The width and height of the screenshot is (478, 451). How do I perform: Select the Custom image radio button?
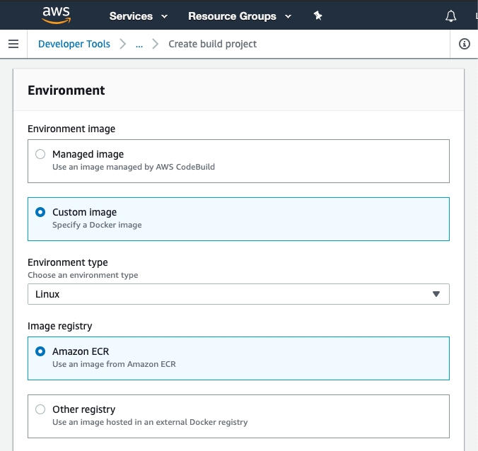(40, 212)
